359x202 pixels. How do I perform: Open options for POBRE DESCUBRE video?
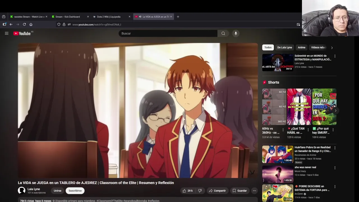(335, 187)
